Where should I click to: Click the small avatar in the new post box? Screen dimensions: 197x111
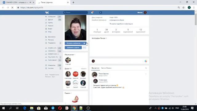pyautogui.click(x=93, y=61)
